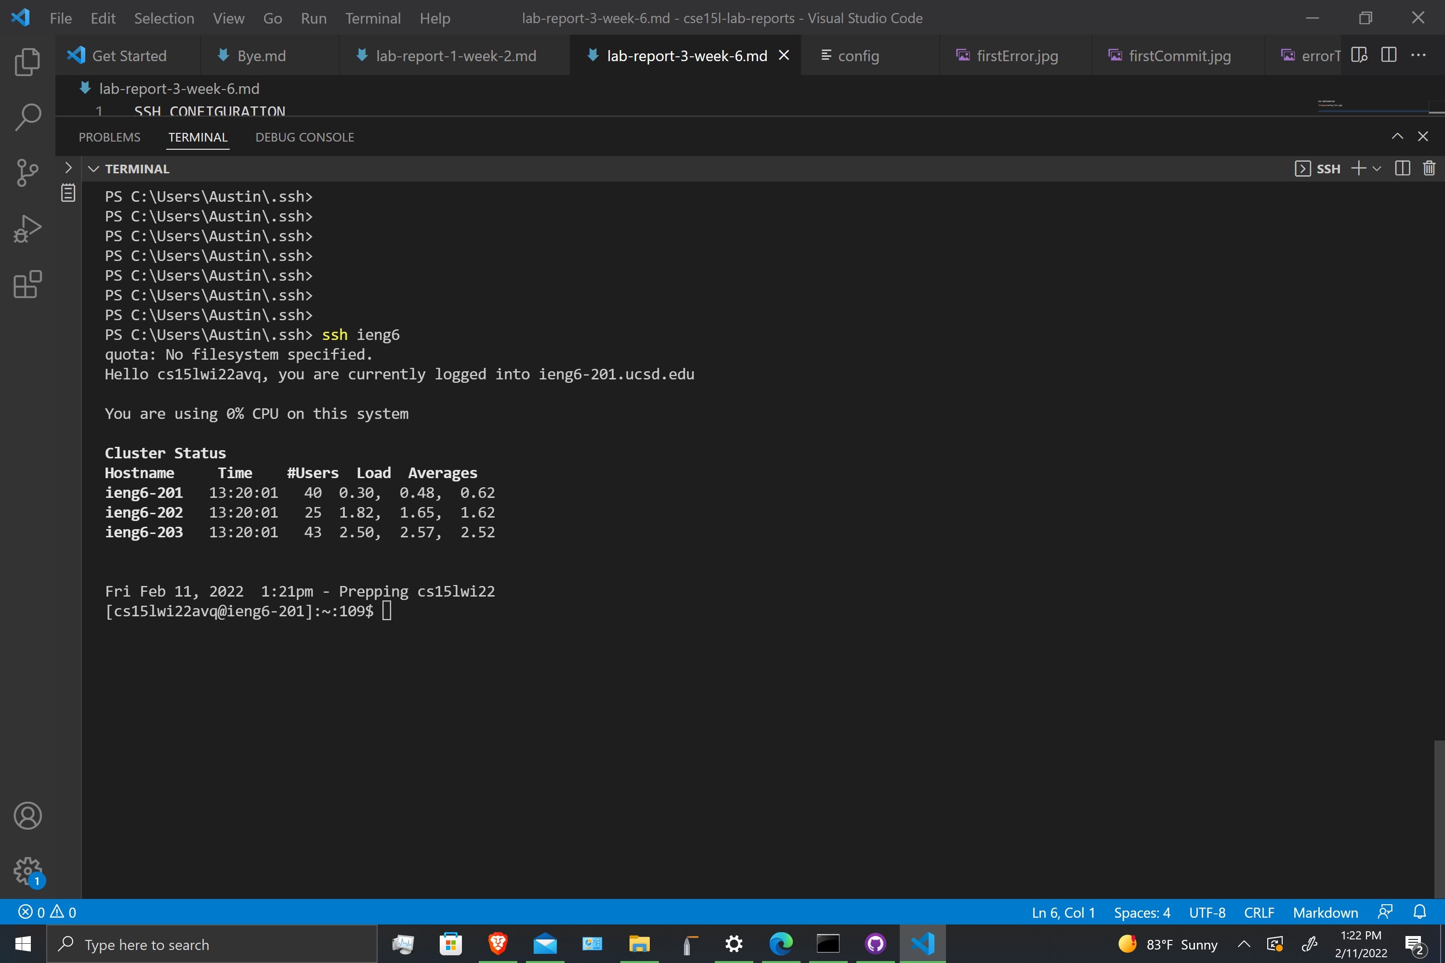Select language mode Markdown
The image size is (1445, 963).
[x=1325, y=912]
